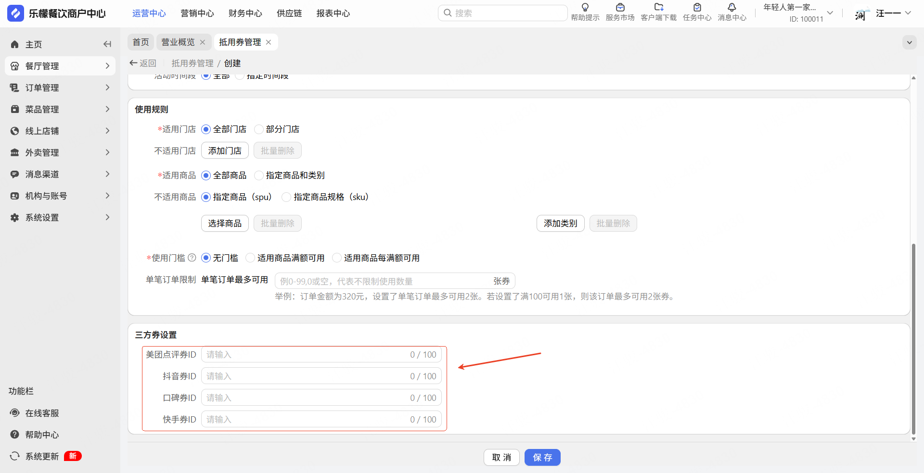This screenshot has width=924, height=473.
Task: Switch to the 营业概览 tab
Action: click(x=178, y=42)
